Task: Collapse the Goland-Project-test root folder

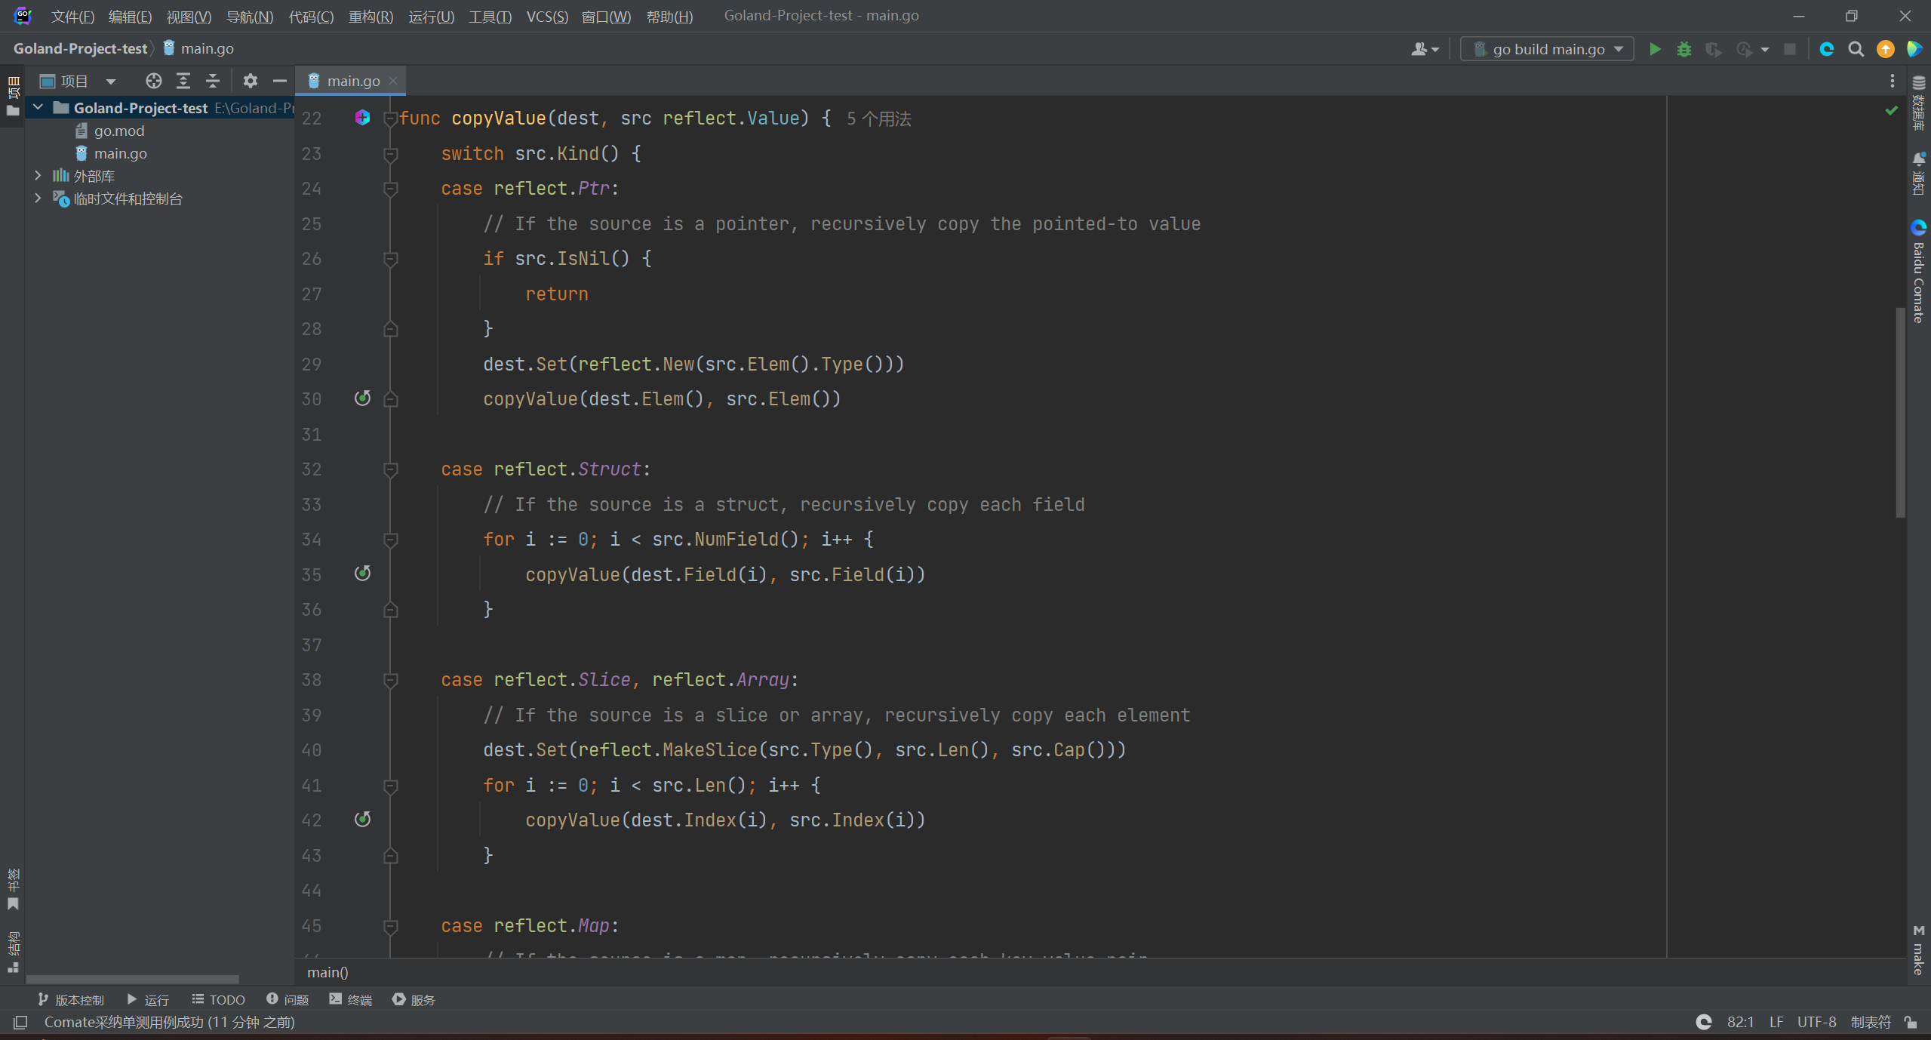Action: [x=38, y=108]
